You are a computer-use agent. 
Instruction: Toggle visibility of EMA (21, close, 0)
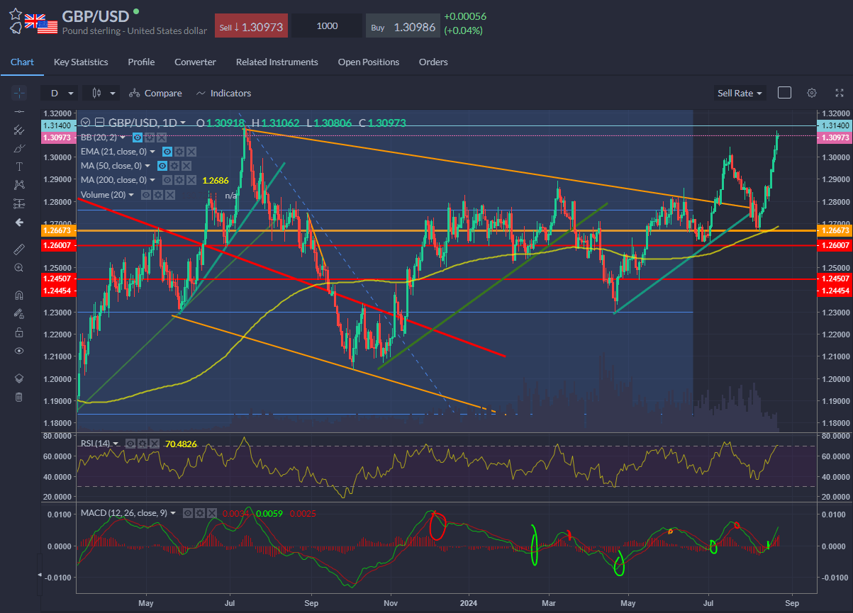coord(167,152)
